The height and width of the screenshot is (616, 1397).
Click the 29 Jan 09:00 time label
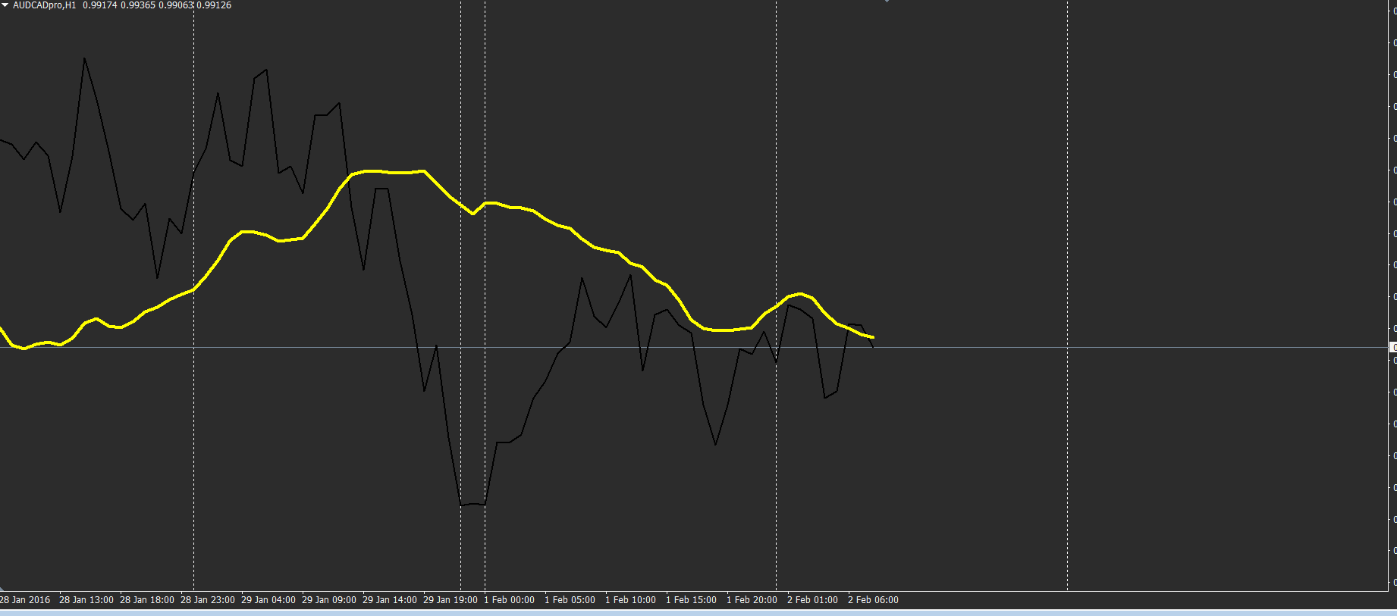click(329, 600)
